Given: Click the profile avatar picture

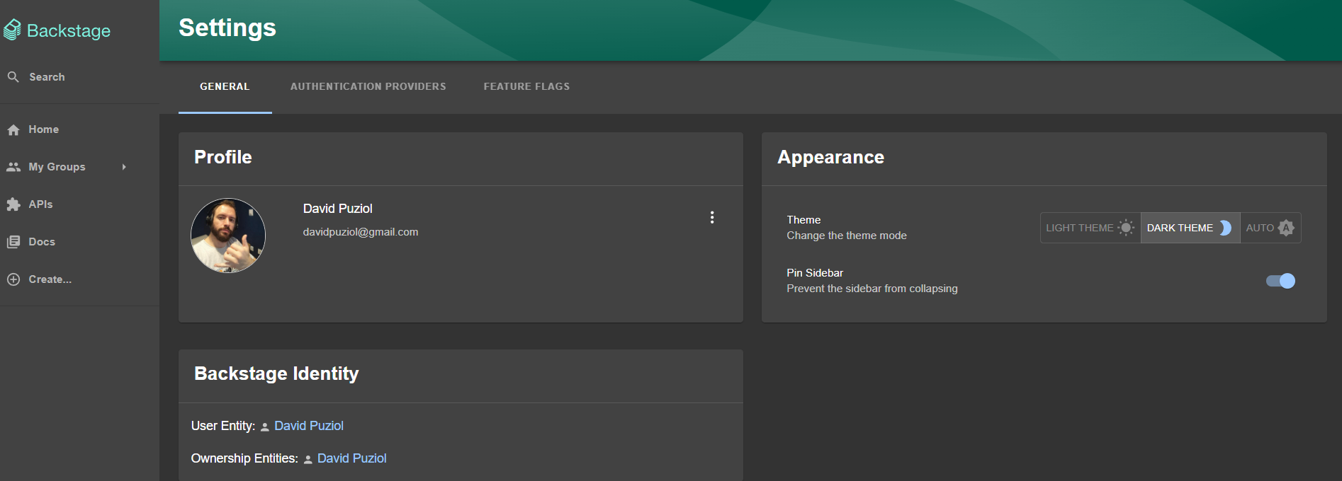Looking at the screenshot, I should 228,236.
